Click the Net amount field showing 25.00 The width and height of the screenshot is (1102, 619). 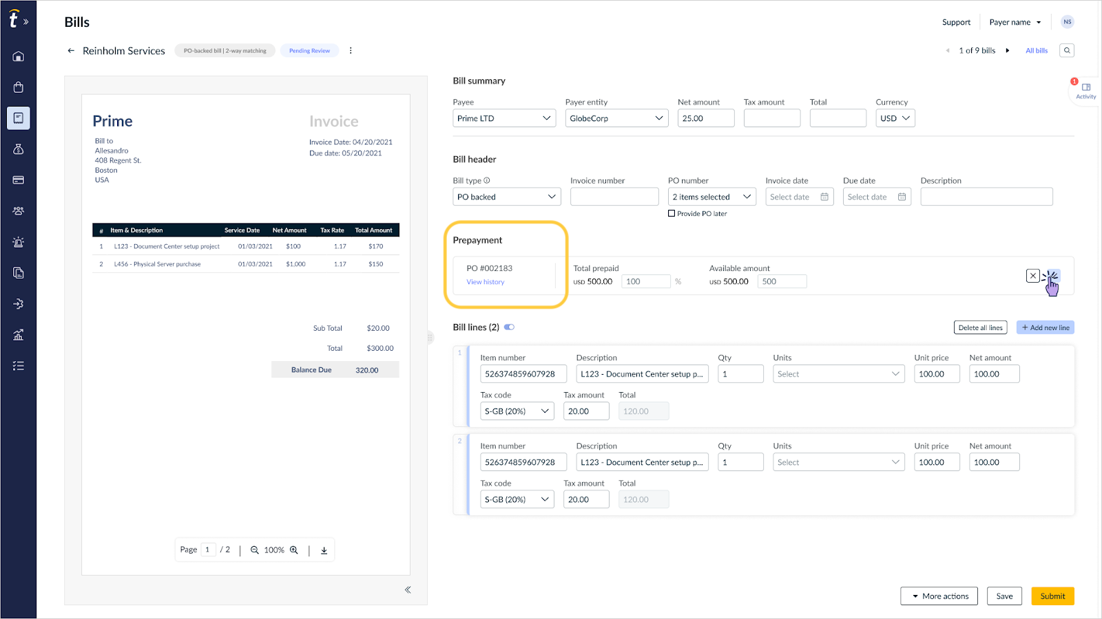(706, 118)
